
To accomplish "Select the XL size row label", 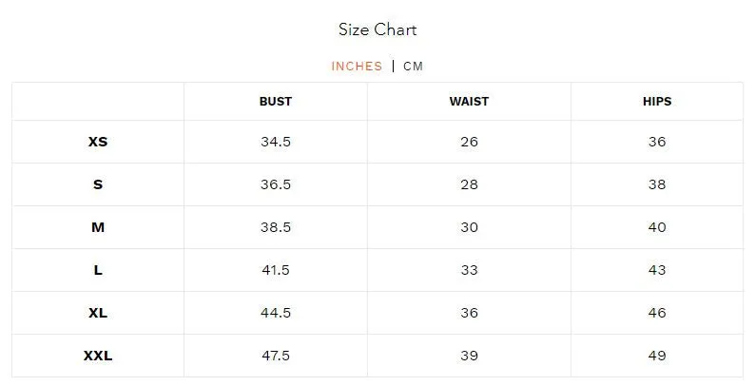I will point(98,313).
